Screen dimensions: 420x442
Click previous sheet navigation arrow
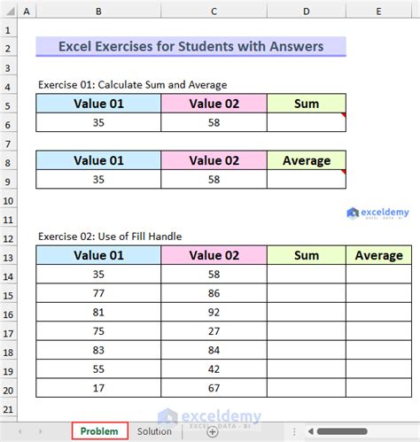pyautogui.click(x=20, y=431)
